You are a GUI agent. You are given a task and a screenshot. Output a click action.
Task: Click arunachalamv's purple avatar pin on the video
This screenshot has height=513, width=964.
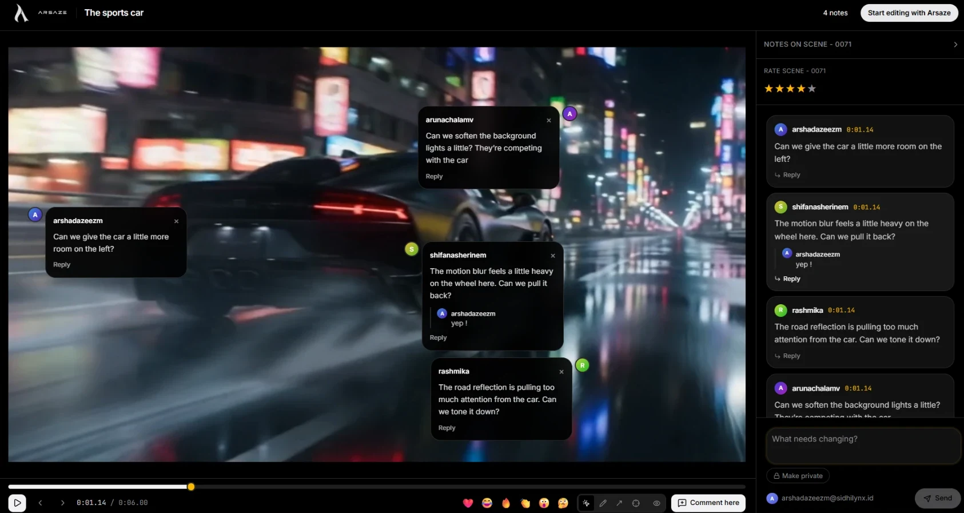tap(569, 114)
